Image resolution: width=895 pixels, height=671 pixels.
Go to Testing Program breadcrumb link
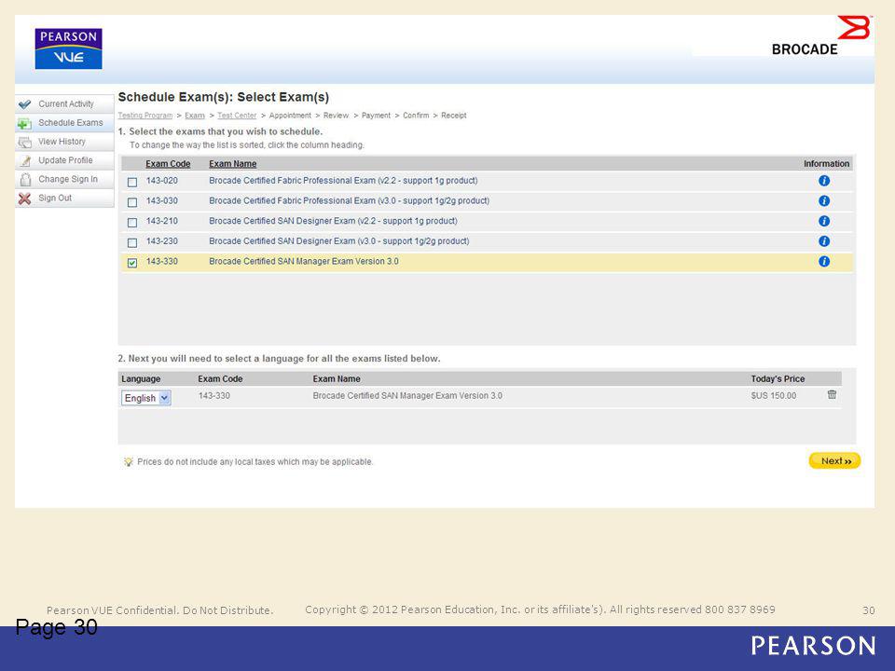[x=145, y=116]
